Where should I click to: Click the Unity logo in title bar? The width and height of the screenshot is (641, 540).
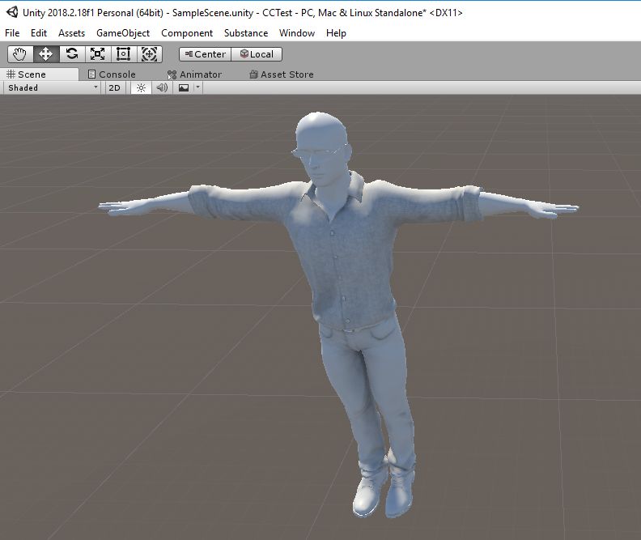pos(12,13)
